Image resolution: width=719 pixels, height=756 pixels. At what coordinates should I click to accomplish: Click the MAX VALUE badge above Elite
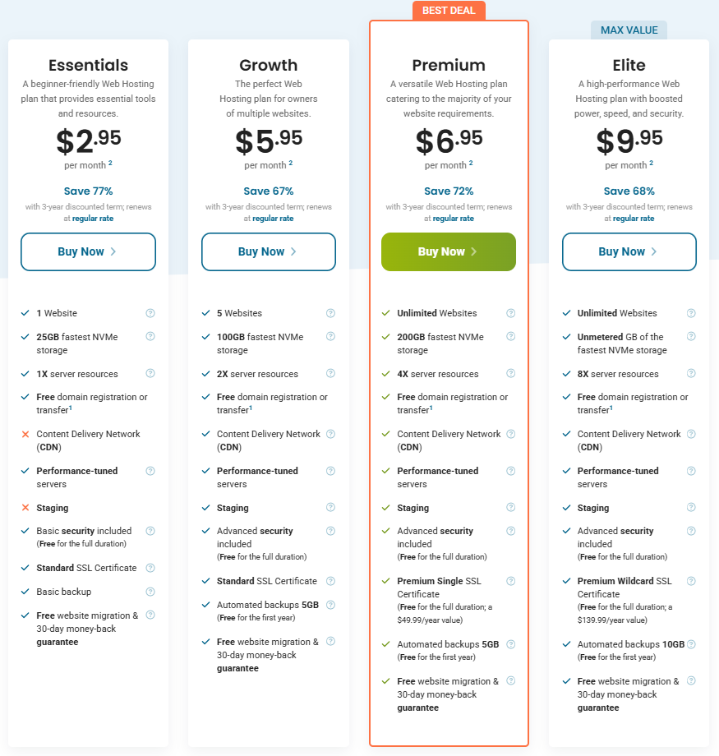629,30
